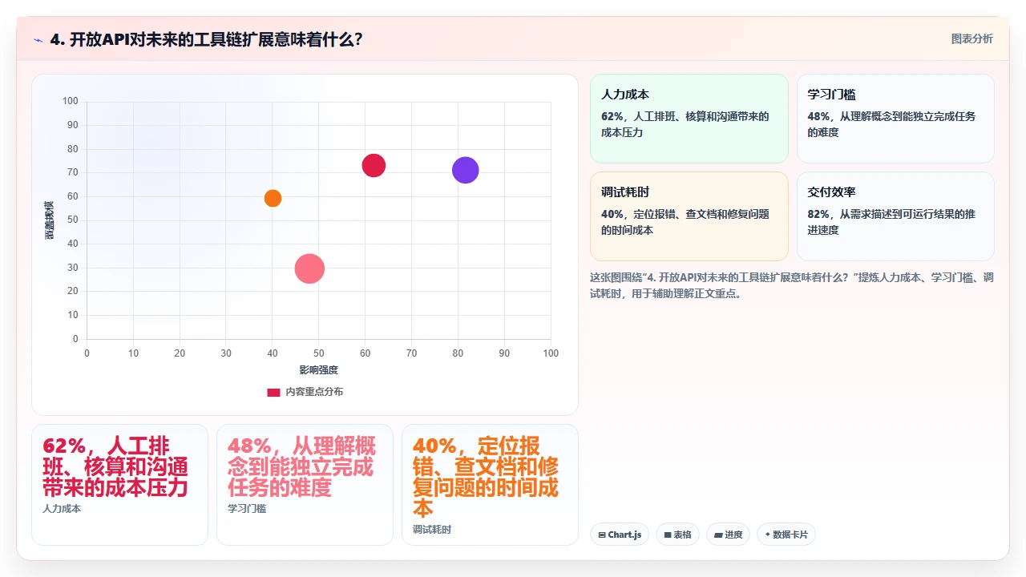Click the 影响强度 x-axis title
Image resolution: width=1026 pixels, height=577 pixels.
pyautogui.click(x=319, y=369)
